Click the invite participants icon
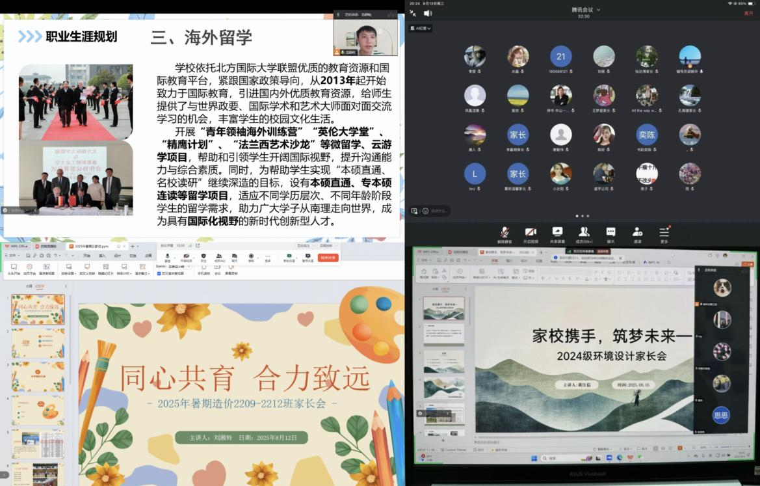The image size is (760, 486). (637, 232)
